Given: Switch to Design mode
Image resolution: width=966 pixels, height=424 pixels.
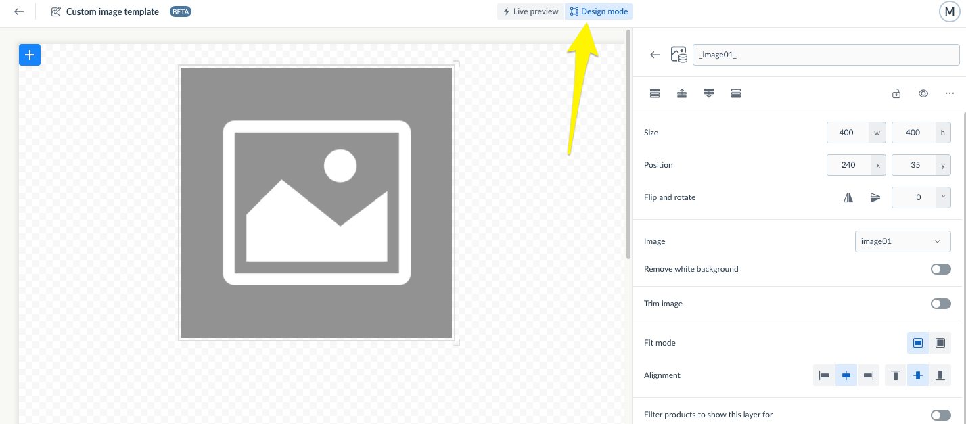Looking at the screenshot, I should tap(599, 11).
